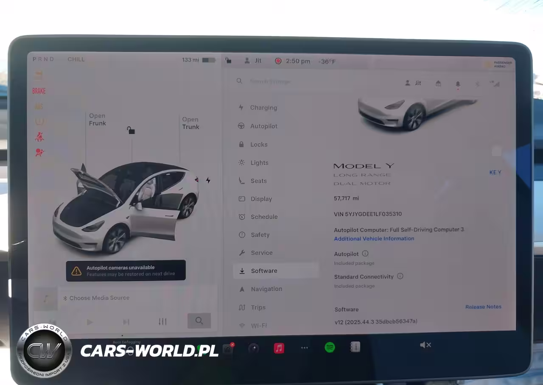
Task: Open the audio equalizer settings icon
Action: tap(162, 322)
